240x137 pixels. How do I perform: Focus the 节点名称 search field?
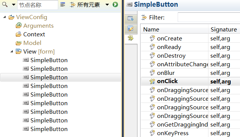38,5
